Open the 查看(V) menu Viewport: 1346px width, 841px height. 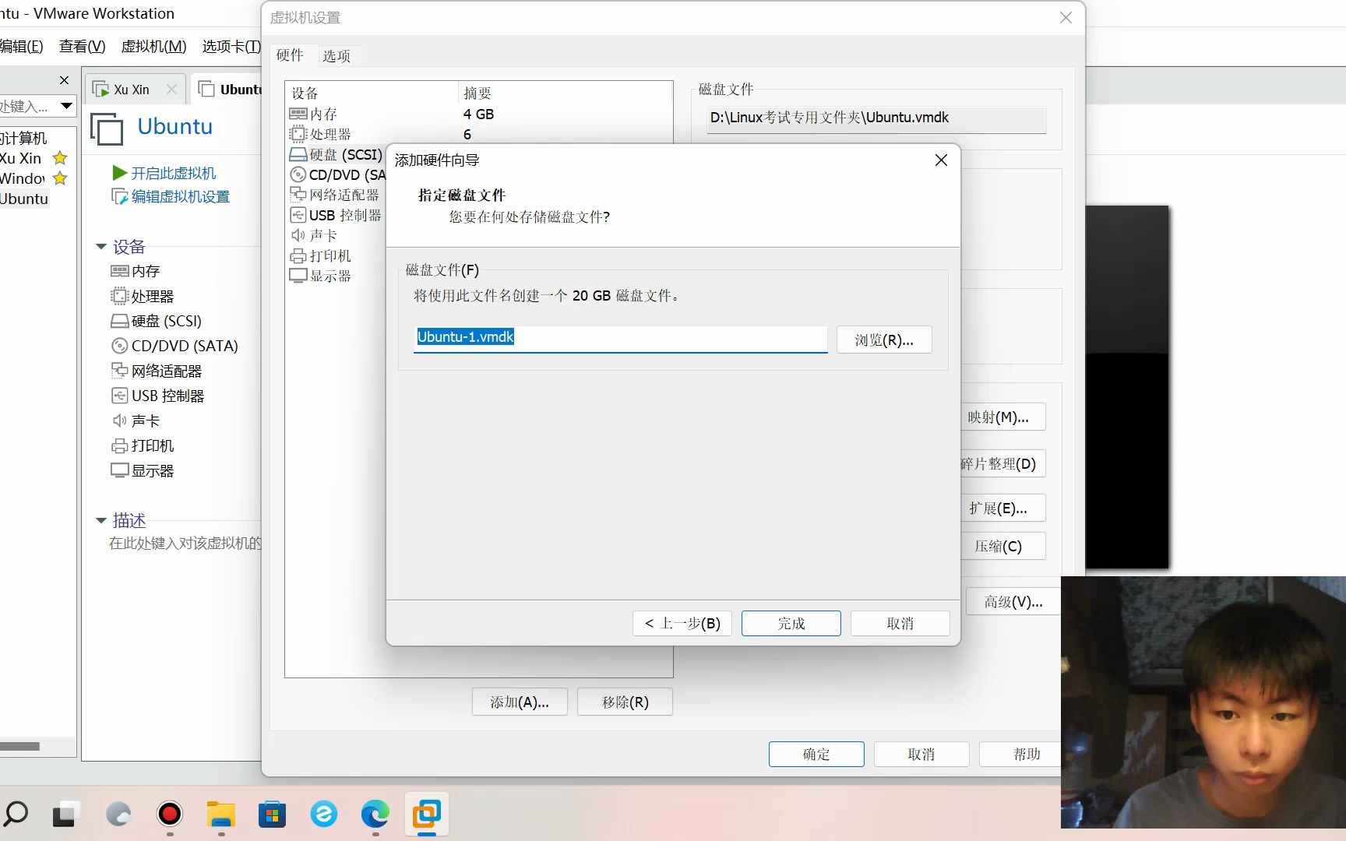pos(82,46)
